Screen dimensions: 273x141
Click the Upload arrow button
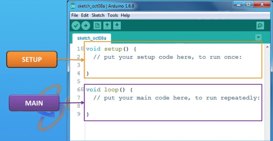point(86,26)
